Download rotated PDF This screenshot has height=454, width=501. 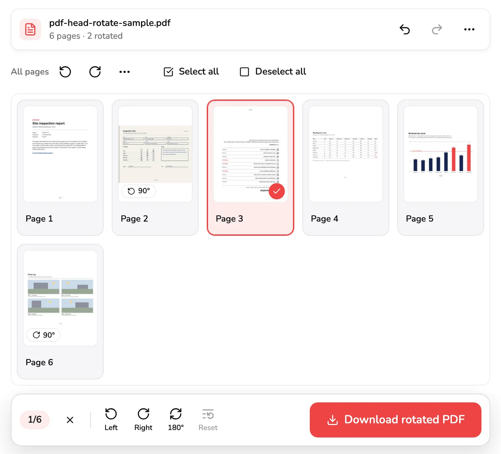[396, 420]
